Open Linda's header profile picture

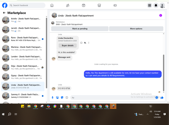pos(54,15)
